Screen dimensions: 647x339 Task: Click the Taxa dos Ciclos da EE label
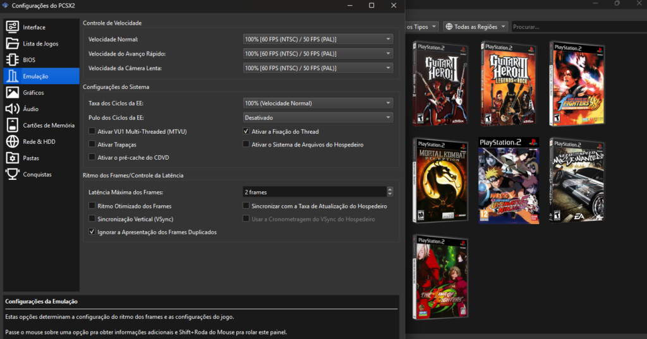pos(116,103)
